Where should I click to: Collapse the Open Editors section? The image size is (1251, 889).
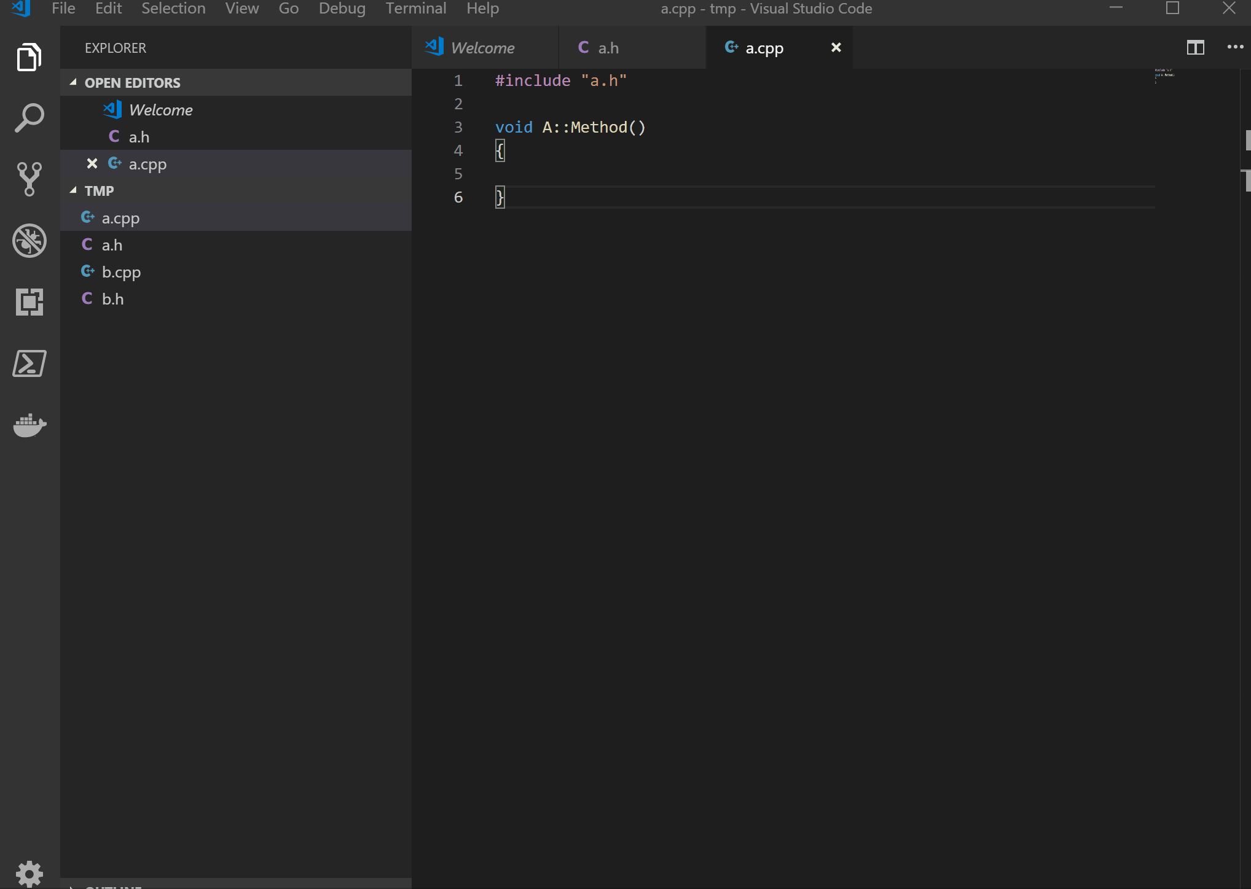(132, 82)
